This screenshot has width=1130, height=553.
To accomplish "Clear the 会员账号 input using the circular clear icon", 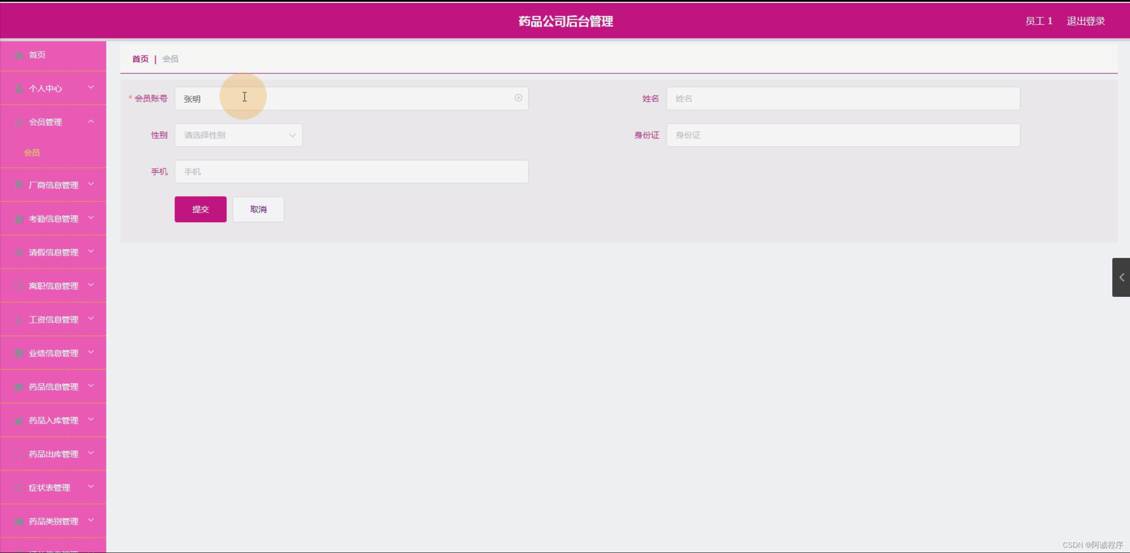I will tap(518, 98).
